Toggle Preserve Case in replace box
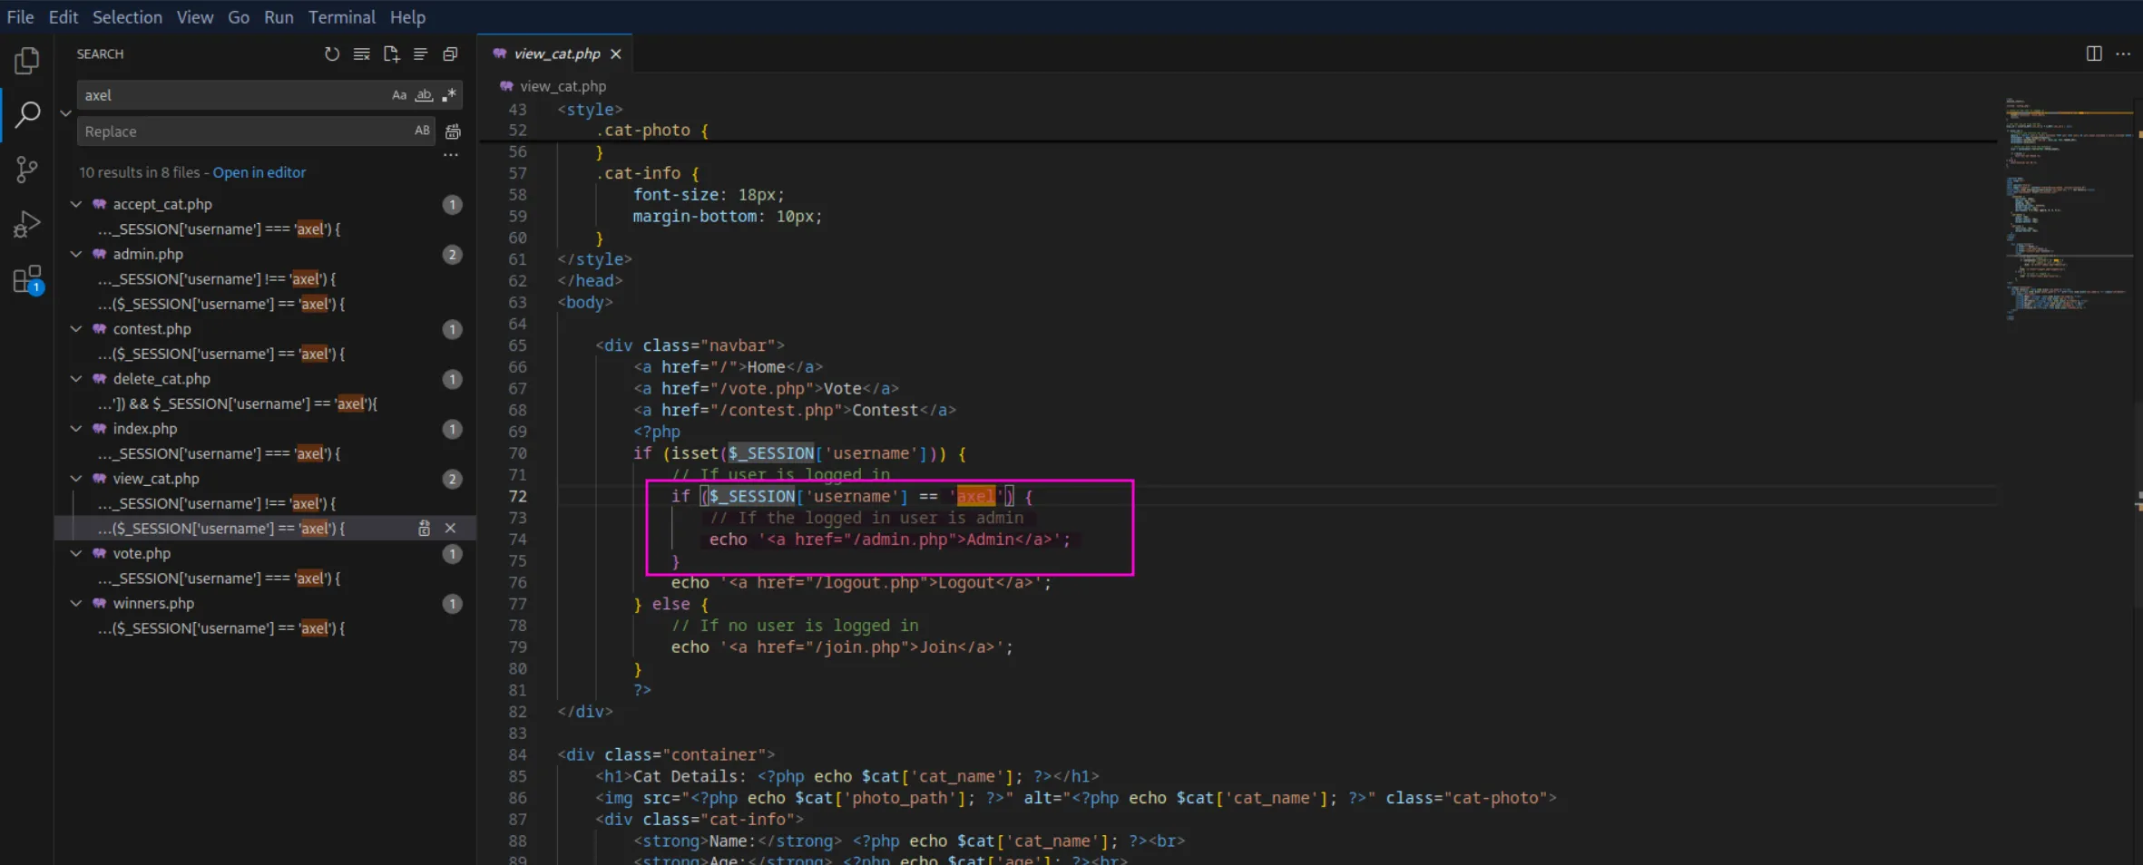This screenshot has width=2143, height=865. tap(422, 131)
